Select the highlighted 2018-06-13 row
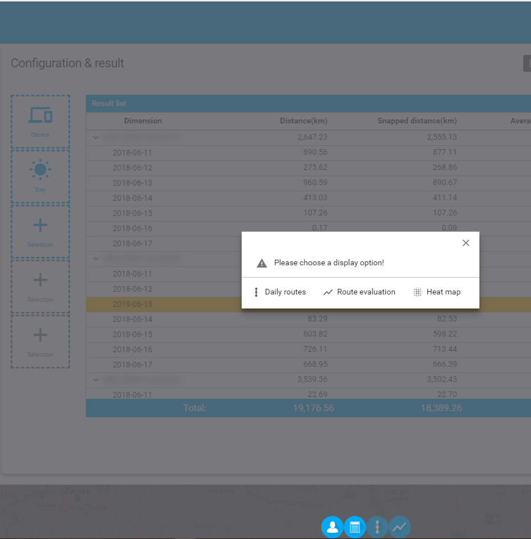Screen dimensions: 531x539 coord(132,304)
